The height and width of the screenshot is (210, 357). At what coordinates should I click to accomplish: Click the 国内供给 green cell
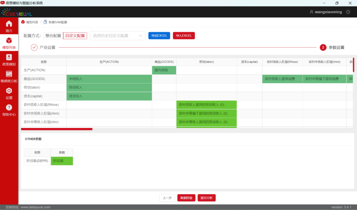tap(164, 70)
